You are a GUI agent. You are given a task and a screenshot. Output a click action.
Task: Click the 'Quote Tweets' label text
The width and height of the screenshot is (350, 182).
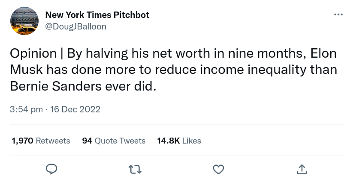coord(120,141)
